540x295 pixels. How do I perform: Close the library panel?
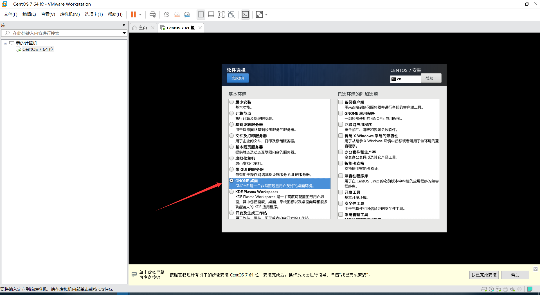124,25
